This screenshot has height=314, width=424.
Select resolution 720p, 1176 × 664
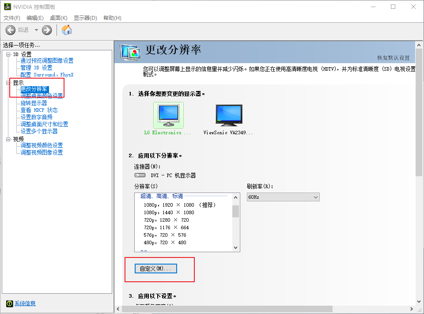(167, 227)
